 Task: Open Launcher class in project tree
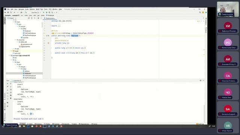point(25,37)
